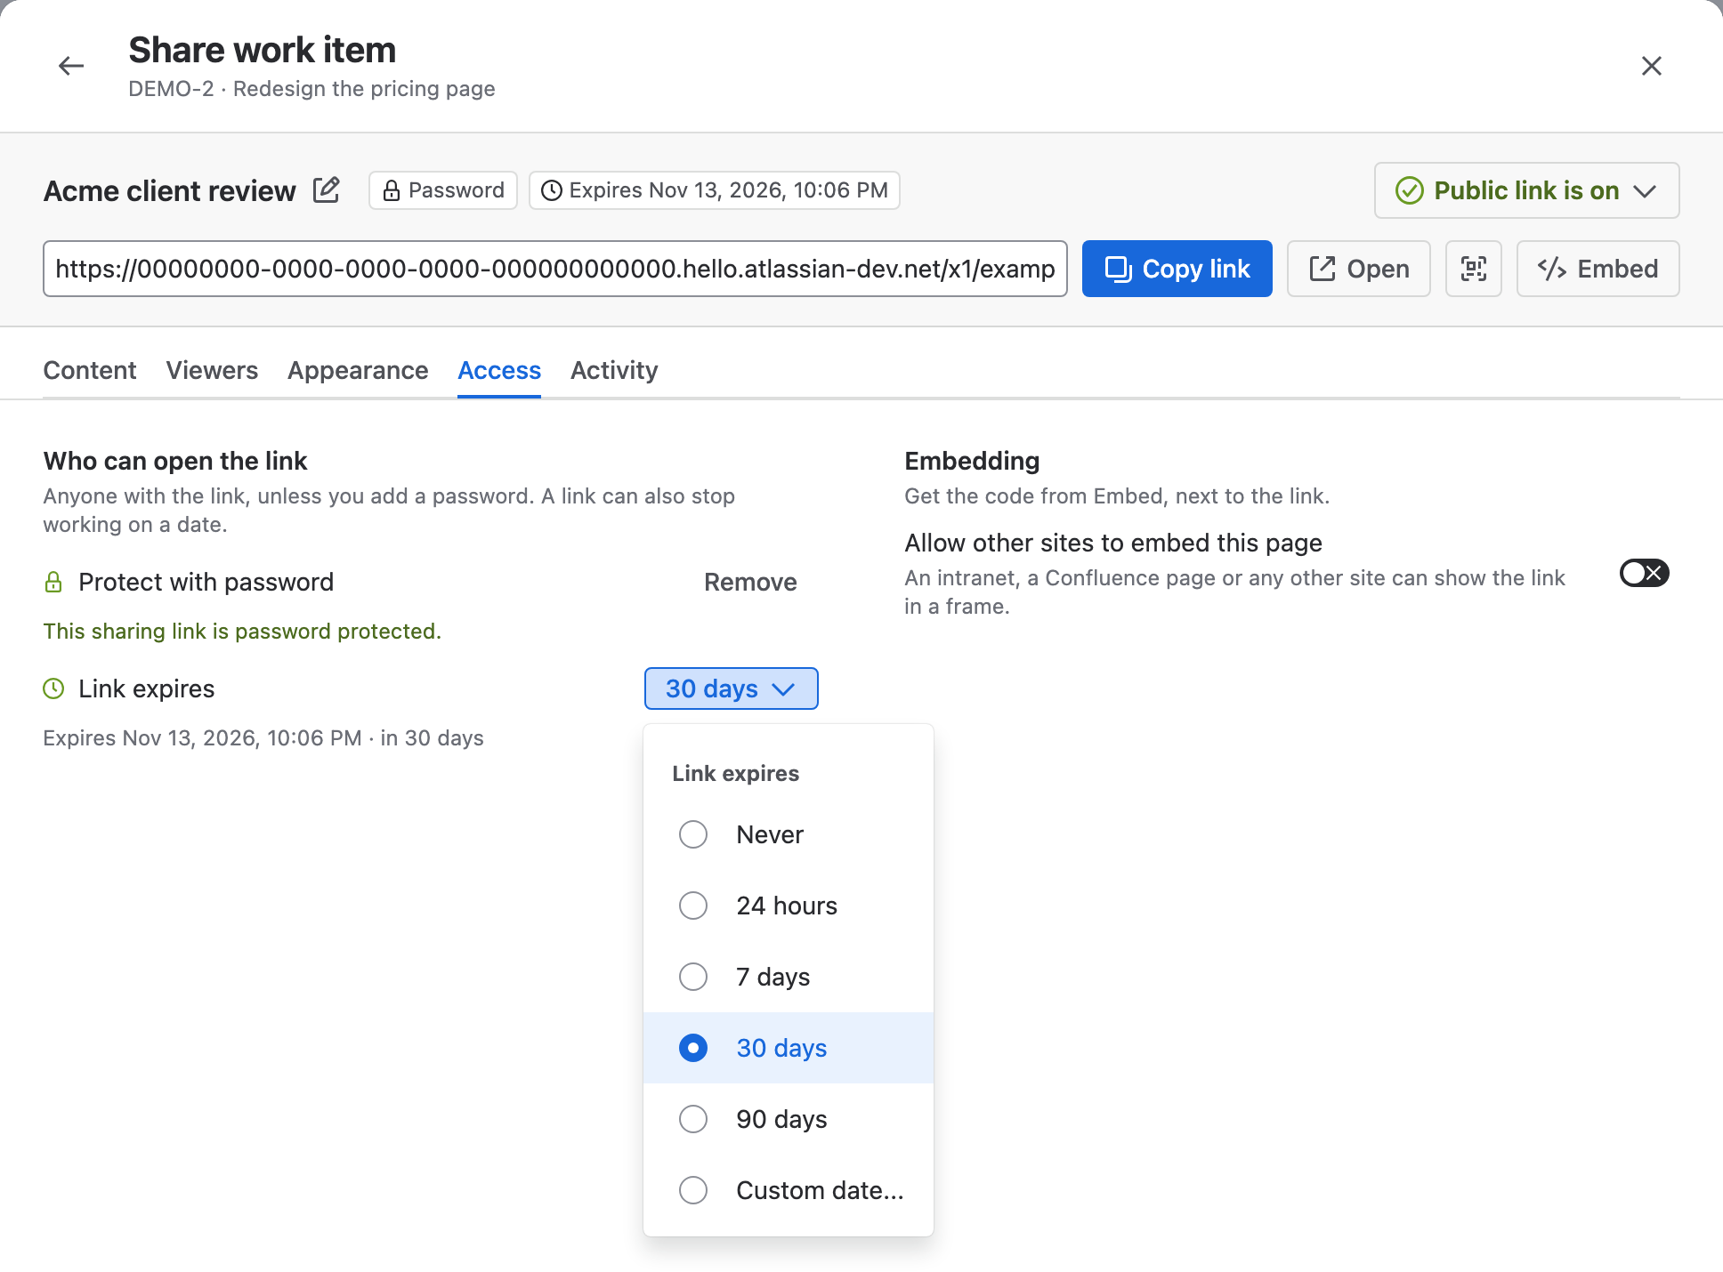Click the 'DEMO-2 · Redesign the pricing page' subtitle
Screen dimensions: 1723x1272
tap(311, 89)
